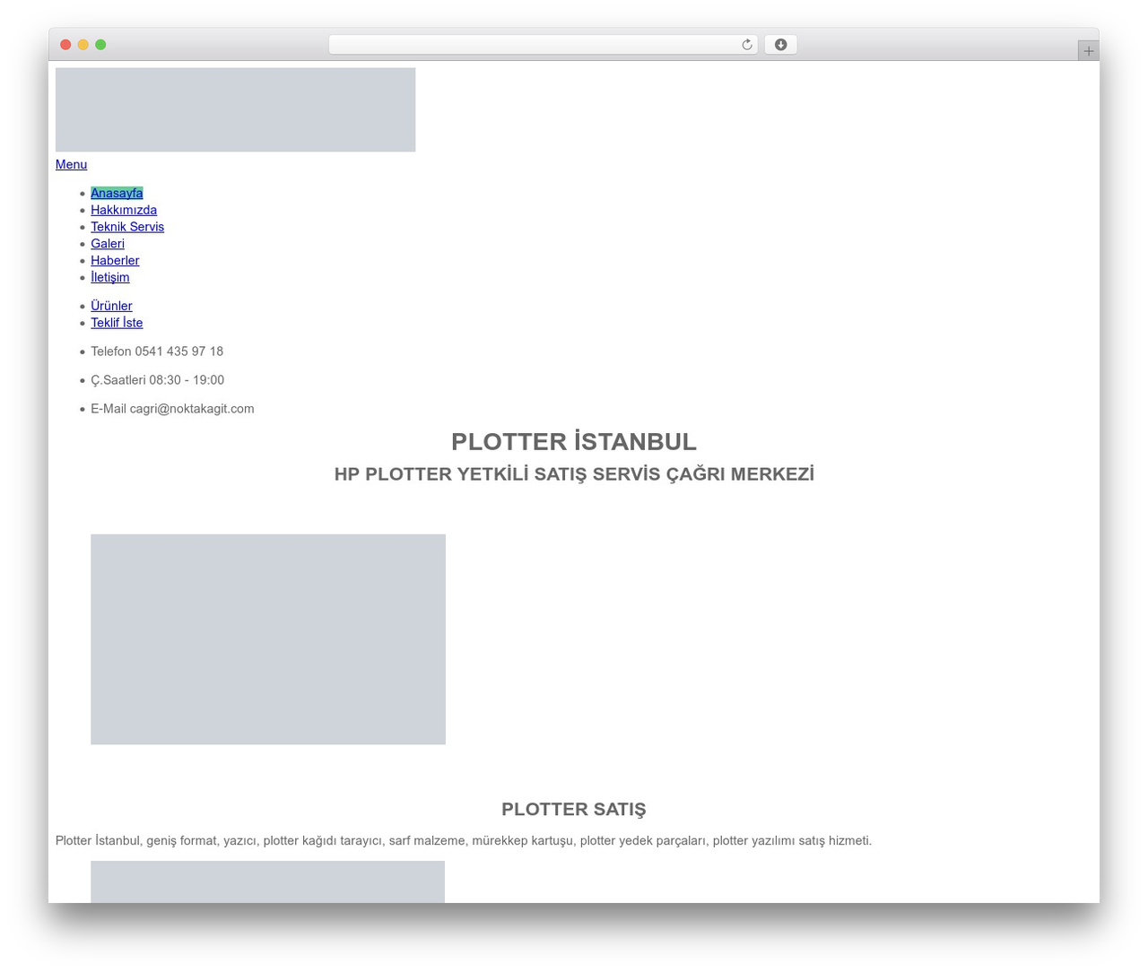Screen dimensions: 1148x972
Task: Go to Anasayfa page
Action: (117, 193)
